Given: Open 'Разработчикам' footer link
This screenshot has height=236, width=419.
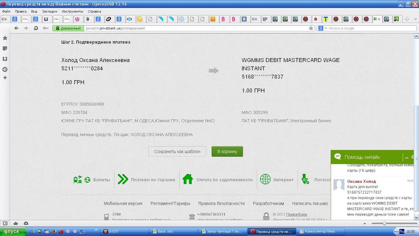Looking at the screenshot, I should pos(268,203).
